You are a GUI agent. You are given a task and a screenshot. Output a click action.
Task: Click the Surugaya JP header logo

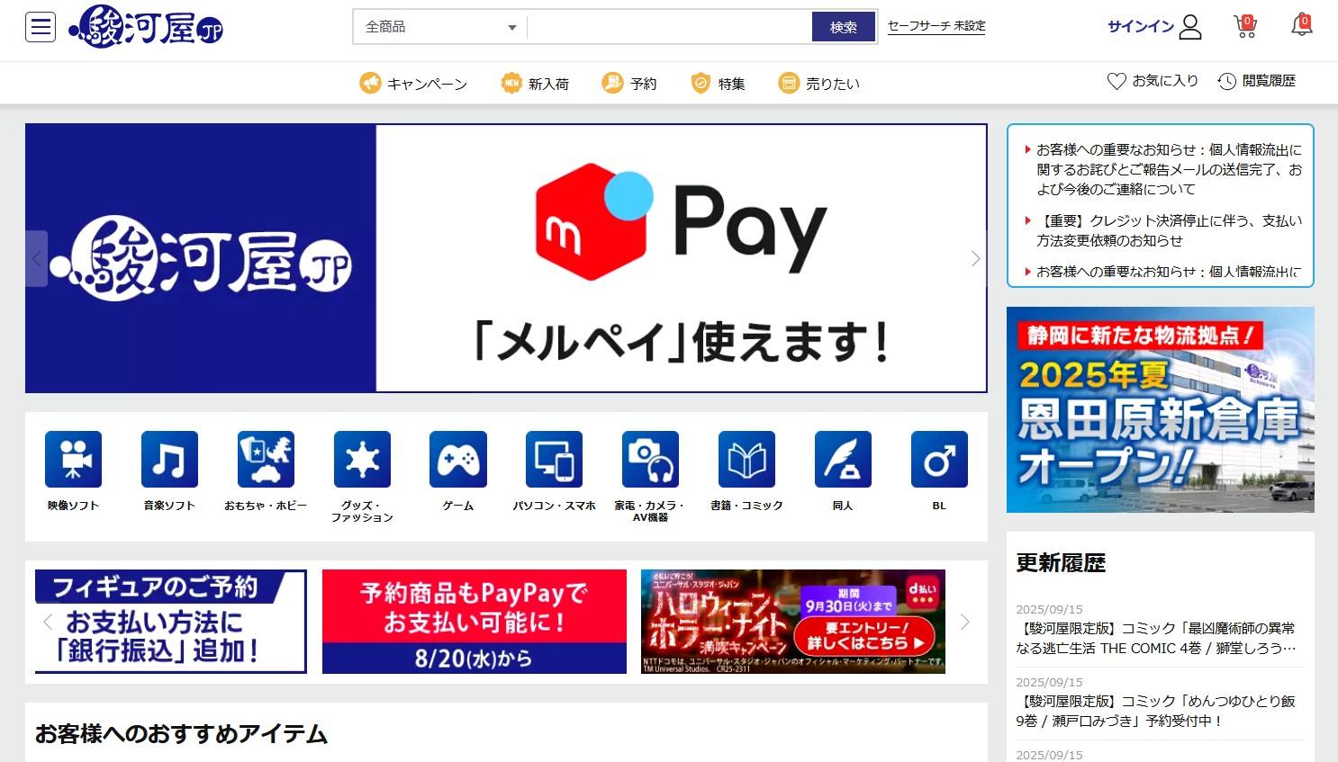pyautogui.click(x=146, y=27)
